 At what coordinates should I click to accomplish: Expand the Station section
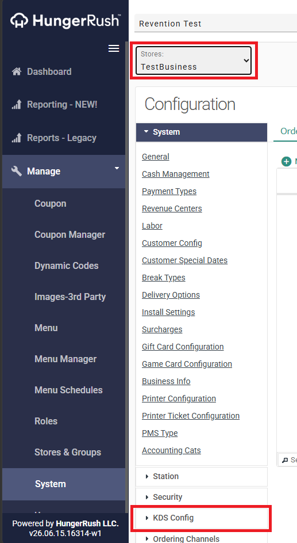tap(202, 477)
